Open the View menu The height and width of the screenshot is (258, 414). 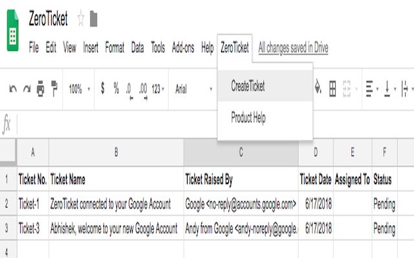pos(69,48)
